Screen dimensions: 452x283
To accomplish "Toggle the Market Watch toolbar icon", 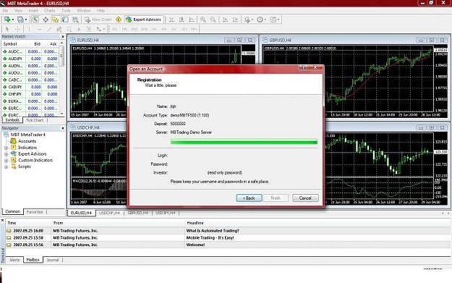I will [x=35, y=20].
